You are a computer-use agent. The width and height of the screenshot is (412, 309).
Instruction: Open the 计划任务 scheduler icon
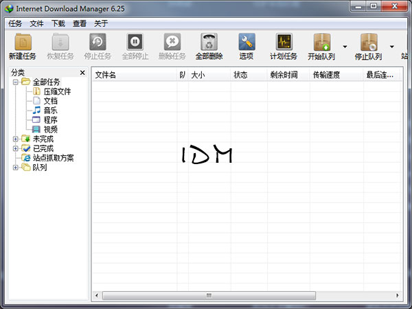tap(284, 42)
